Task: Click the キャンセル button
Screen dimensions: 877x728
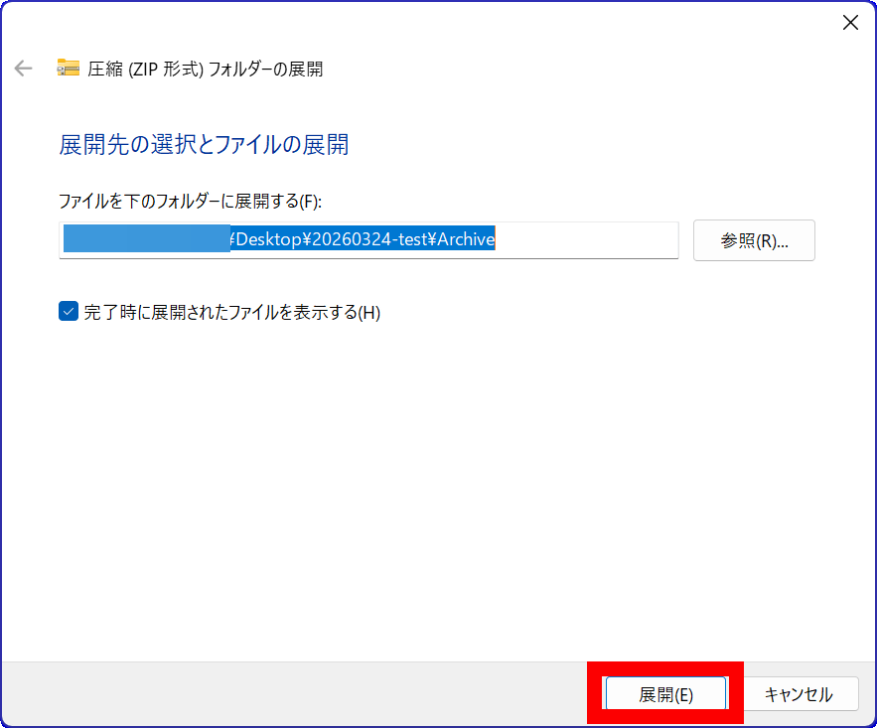Action: [x=798, y=694]
